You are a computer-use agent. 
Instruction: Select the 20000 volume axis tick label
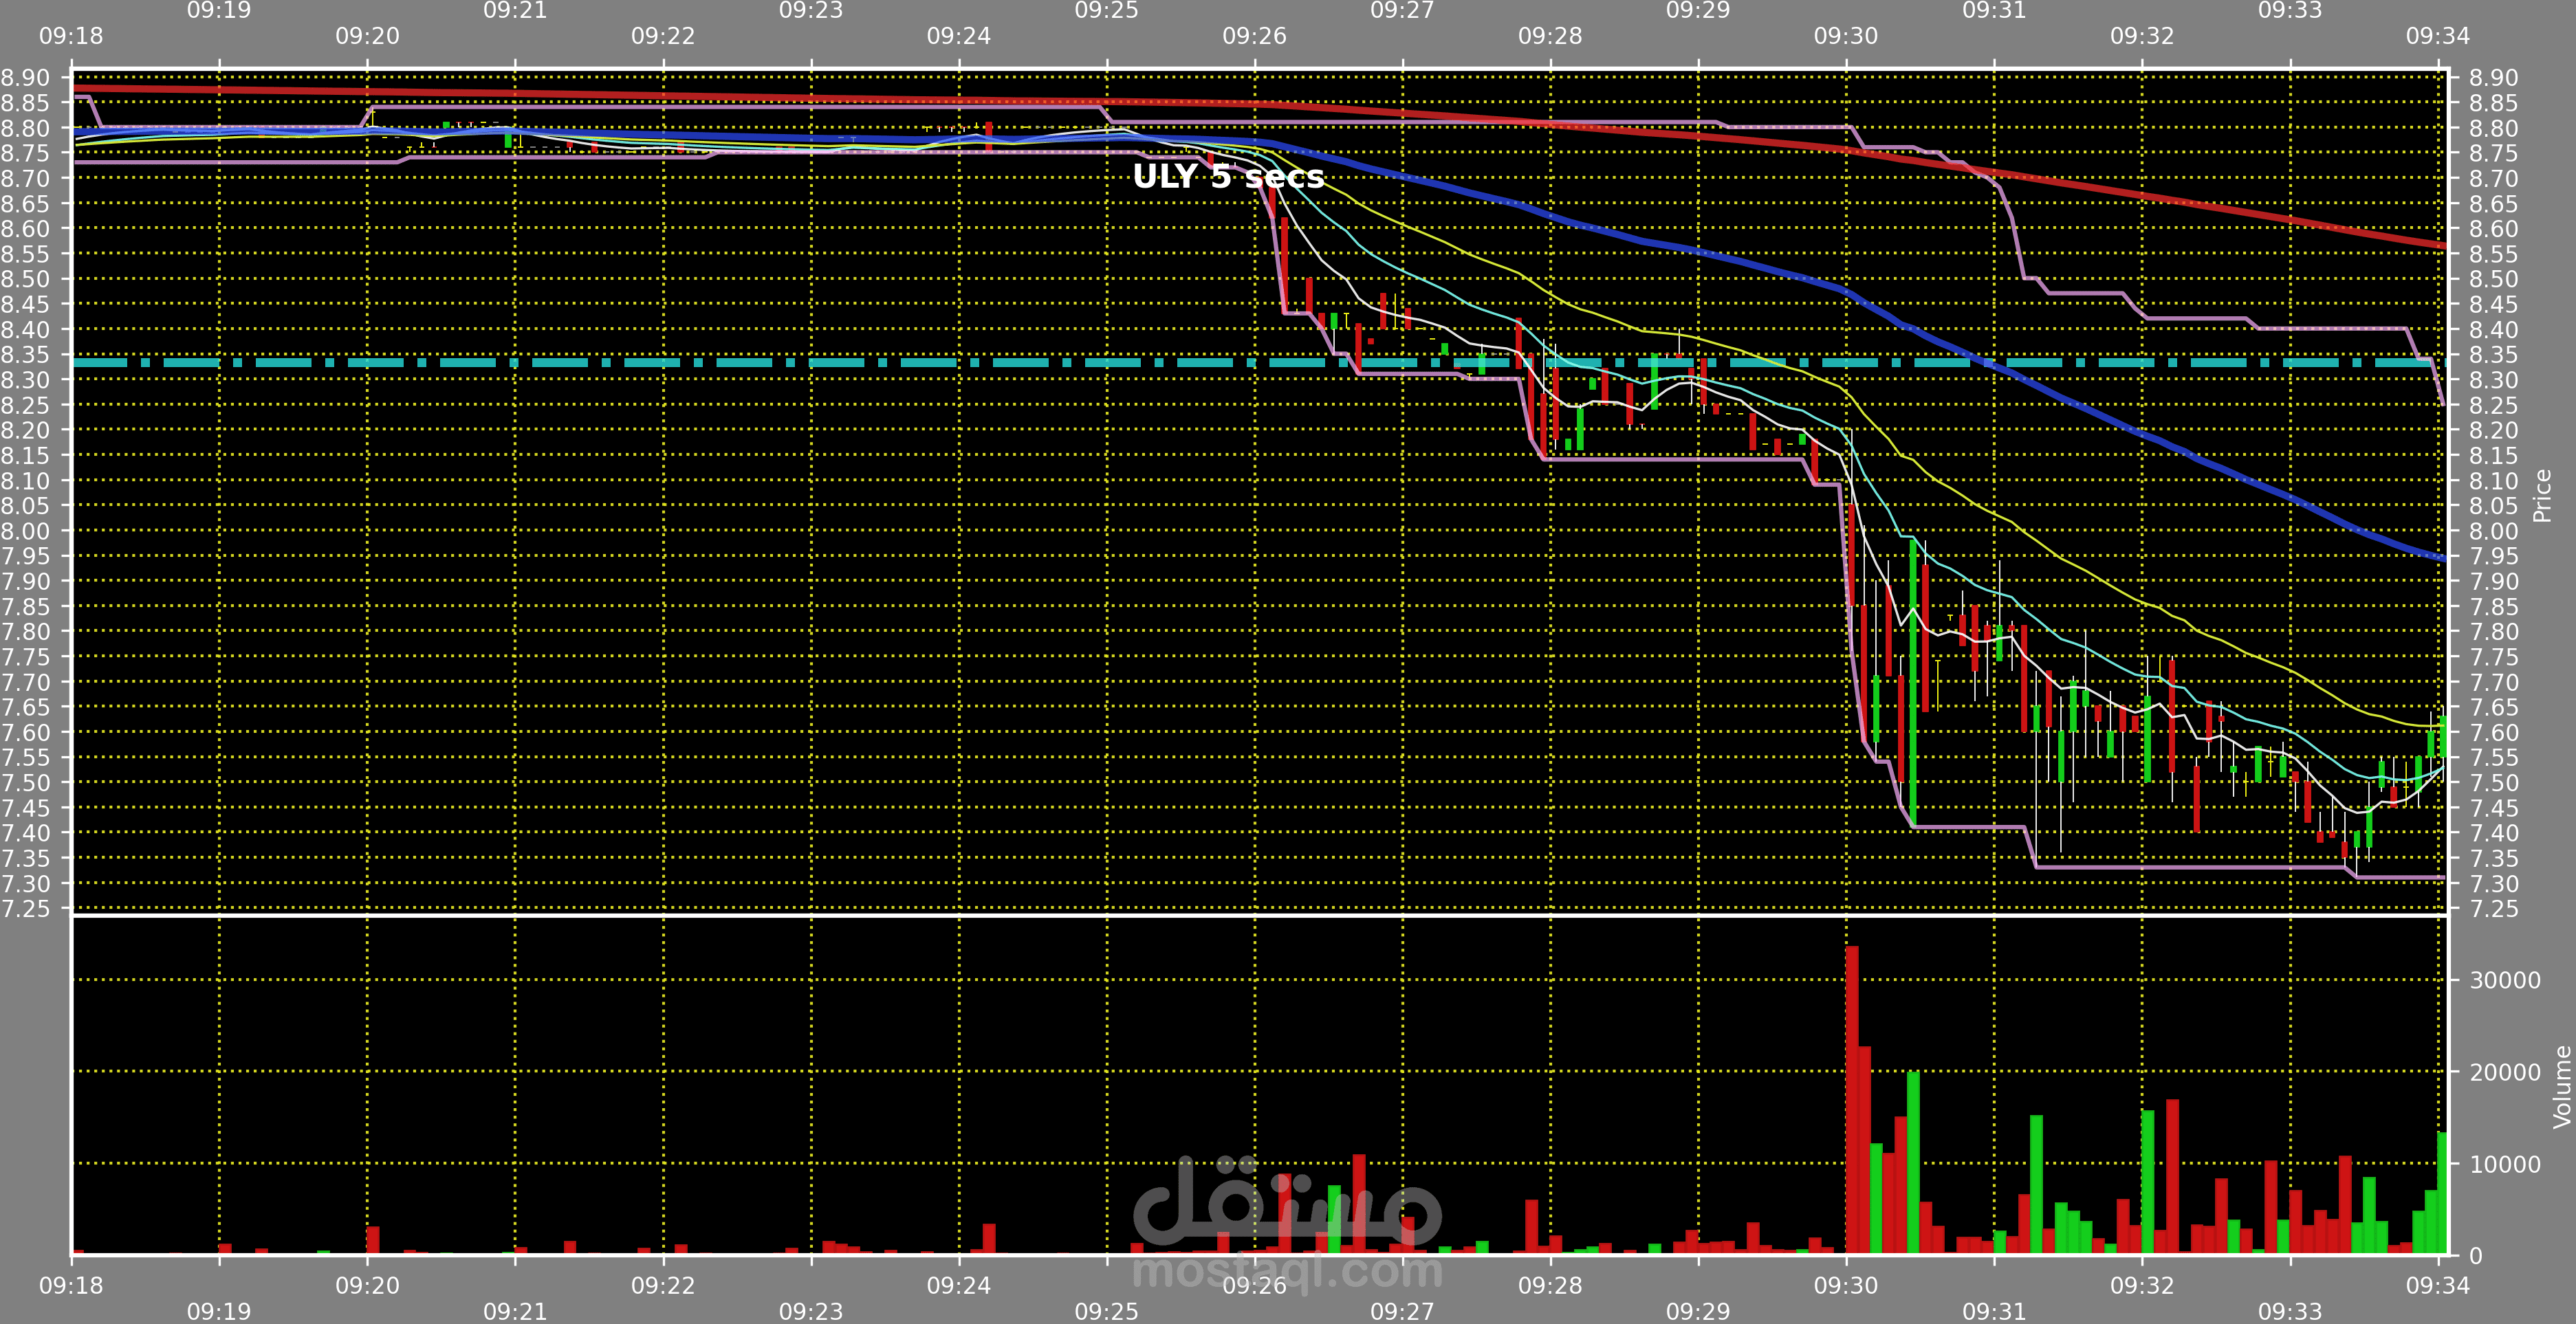[x=2504, y=1073]
